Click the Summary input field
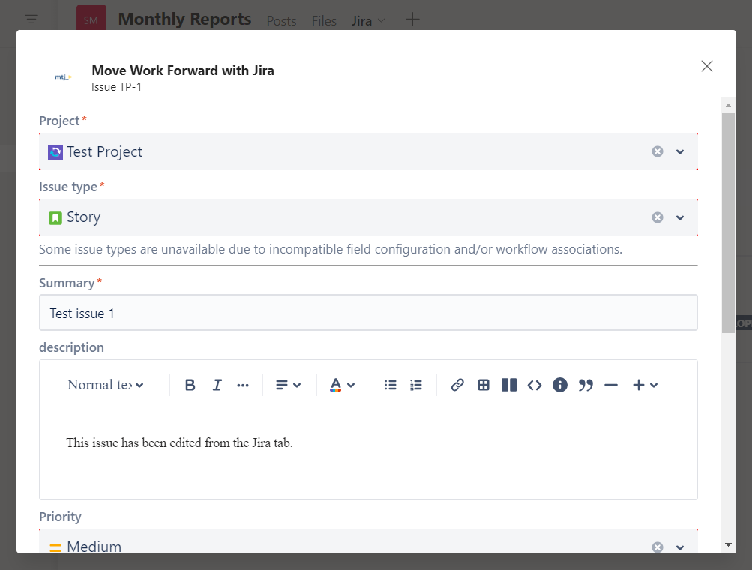Viewport: 752px width, 570px height. [x=368, y=313]
